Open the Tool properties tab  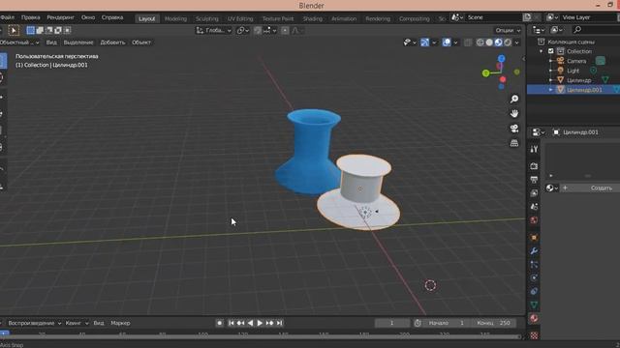click(534, 149)
